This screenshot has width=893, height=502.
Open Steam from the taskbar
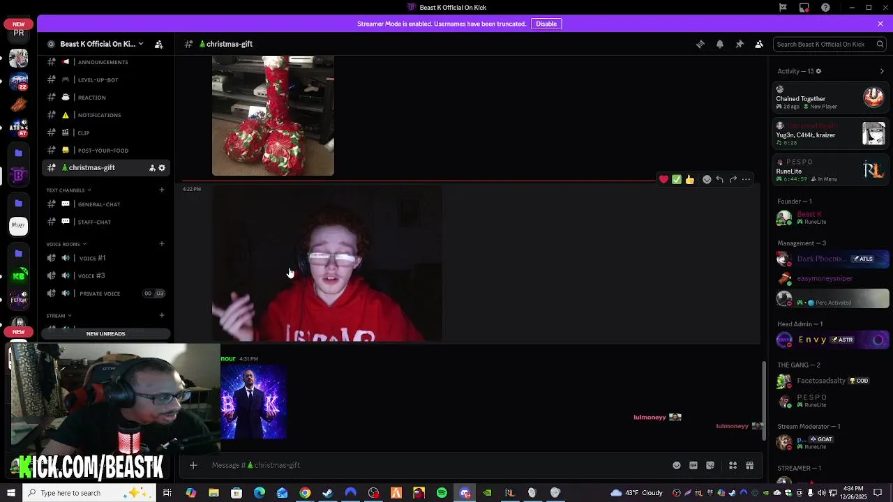click(327, 493)
